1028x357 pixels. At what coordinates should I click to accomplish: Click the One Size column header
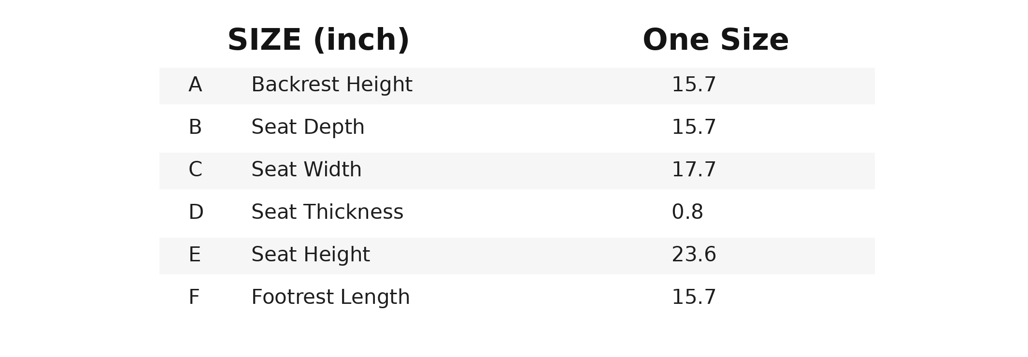point(715,41)
